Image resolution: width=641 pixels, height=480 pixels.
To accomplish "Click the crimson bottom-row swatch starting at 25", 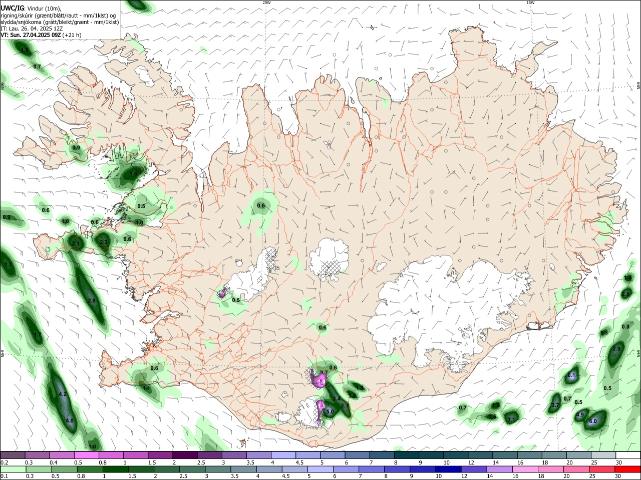I will click(x=602, y=469).
